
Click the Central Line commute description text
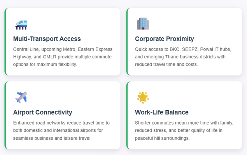pyautogui.click(x=63, y=57)
